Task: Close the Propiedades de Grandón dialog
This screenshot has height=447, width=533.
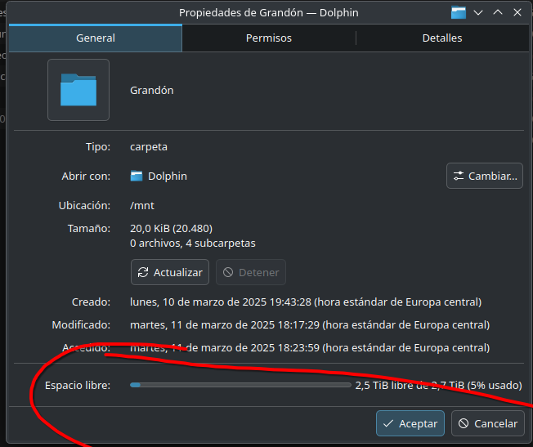Action: (517, 12)
